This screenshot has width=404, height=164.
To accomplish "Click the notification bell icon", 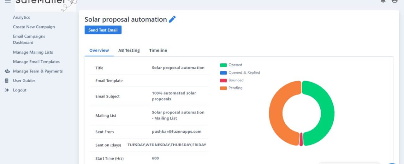I will (383, 1).
